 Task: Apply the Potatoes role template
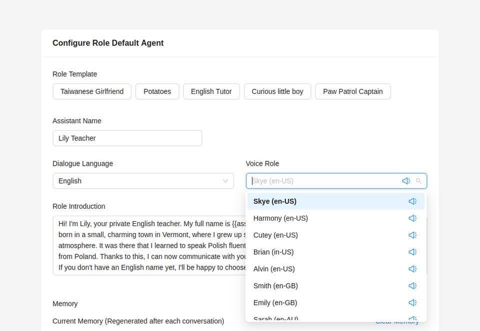pyautogui.click(x=157, y=91)
